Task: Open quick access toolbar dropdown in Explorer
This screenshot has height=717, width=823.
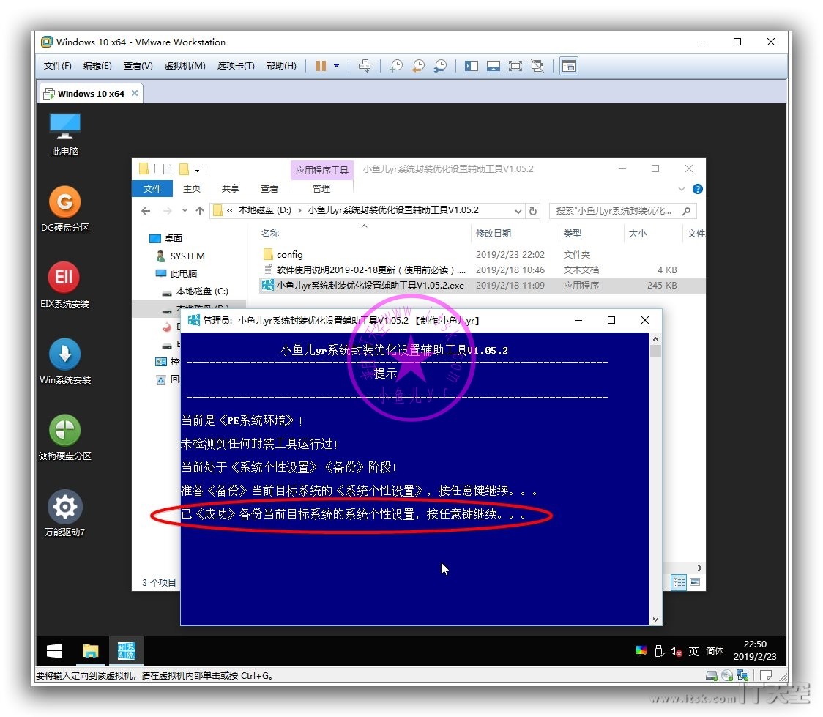Action: [x=198, y=169]
